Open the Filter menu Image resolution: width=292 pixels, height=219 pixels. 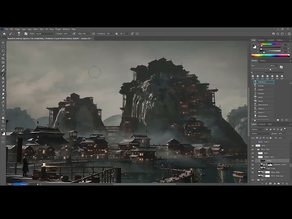(x=42, y=29)
